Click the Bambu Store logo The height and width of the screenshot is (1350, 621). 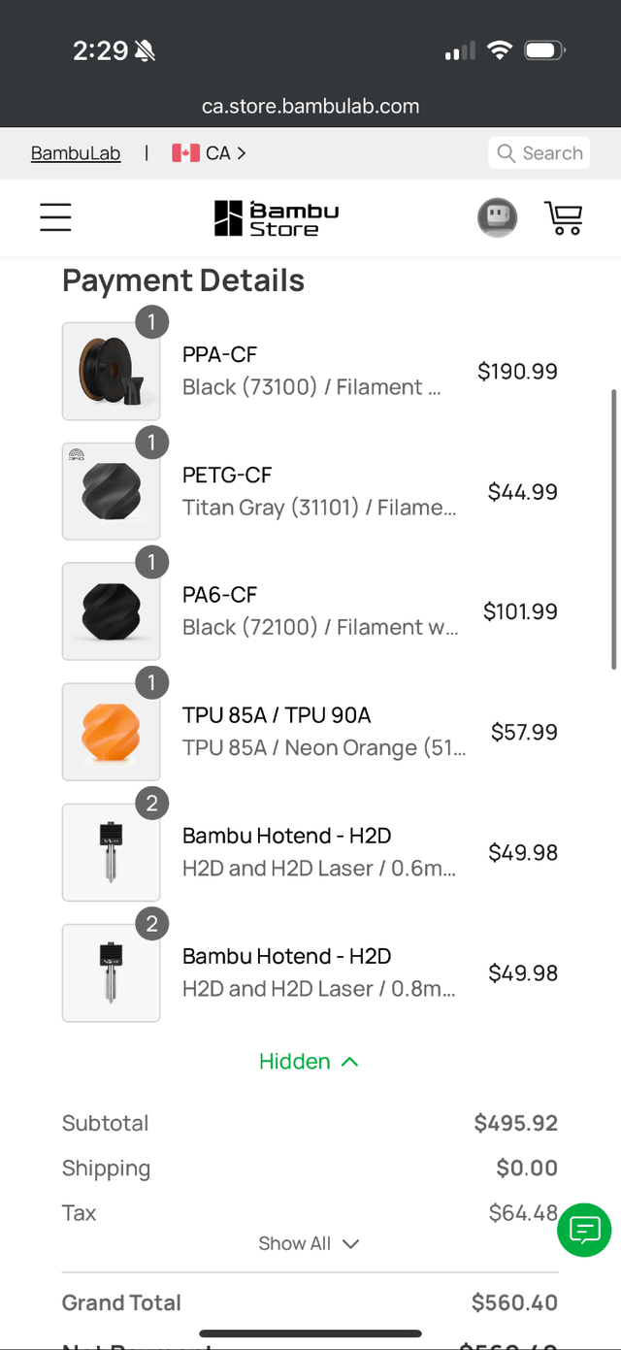[x=277, y=217]
